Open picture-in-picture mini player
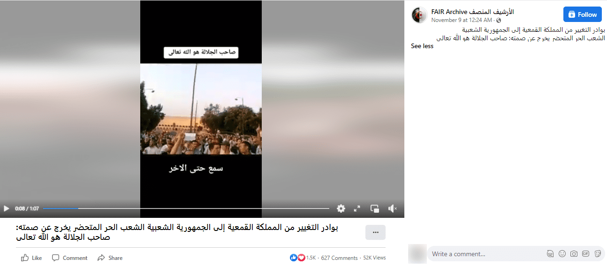607x266 pixels. (x=374, y=208)
